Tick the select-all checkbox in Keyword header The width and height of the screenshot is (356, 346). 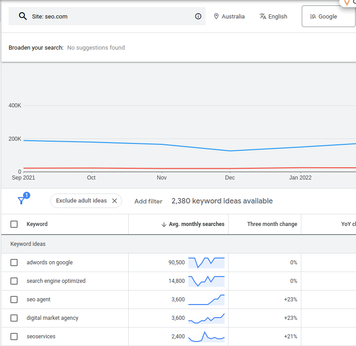coord(14,224)
